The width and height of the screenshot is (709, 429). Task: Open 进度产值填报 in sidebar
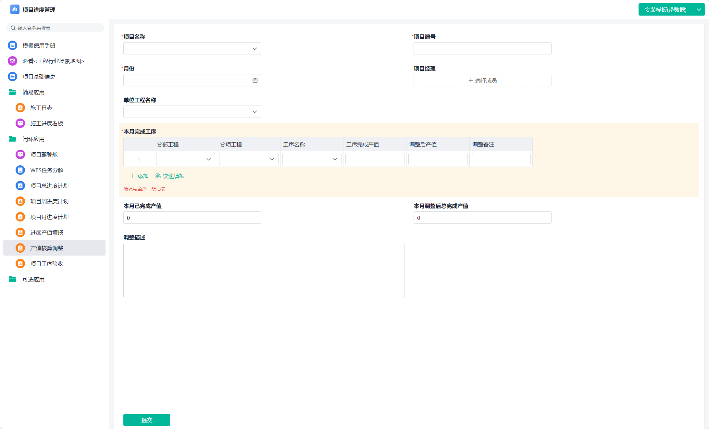pyautogui.click(x=47, y=233)
